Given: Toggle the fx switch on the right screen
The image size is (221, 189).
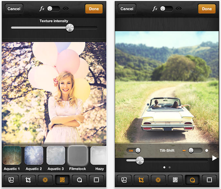Looking at the screenshot, I should (166, 8).
